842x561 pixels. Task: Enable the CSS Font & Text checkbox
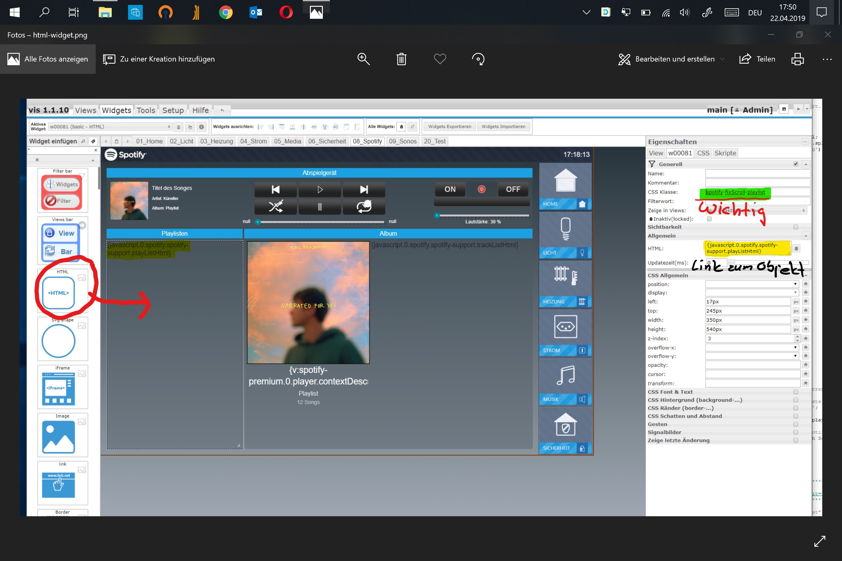[796, 392]
